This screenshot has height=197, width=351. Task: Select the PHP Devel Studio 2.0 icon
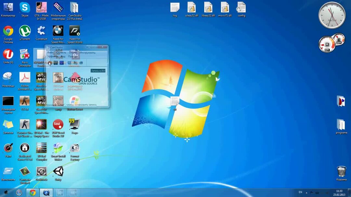coord(58,128)
